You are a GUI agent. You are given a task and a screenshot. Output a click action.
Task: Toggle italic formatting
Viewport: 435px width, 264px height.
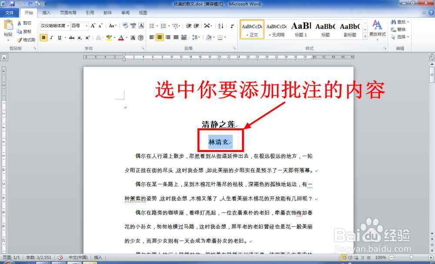pos(51,38)
